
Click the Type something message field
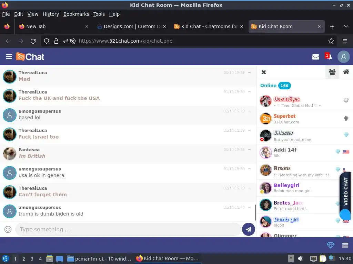[128, 229]
